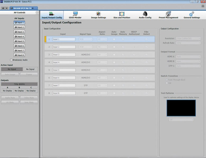
Task: Click output A No Display status
Action: (x=7, y=91)
